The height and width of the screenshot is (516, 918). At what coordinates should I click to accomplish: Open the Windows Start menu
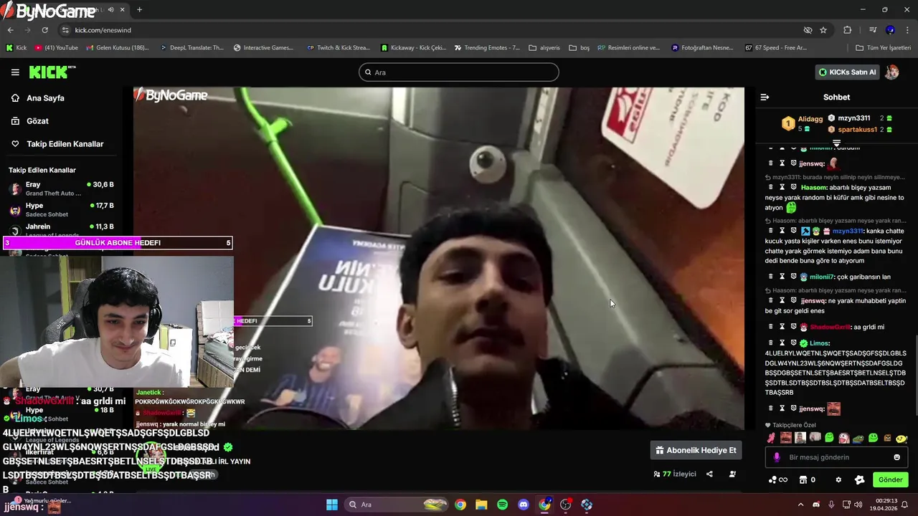[332, 505]
